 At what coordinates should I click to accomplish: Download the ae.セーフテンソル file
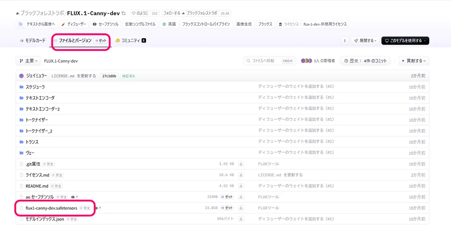(241, 197)
